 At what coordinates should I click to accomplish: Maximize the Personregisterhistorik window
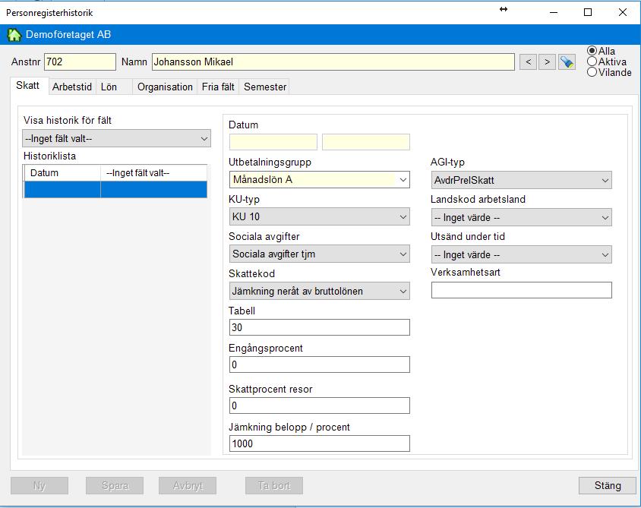point(587,12)
